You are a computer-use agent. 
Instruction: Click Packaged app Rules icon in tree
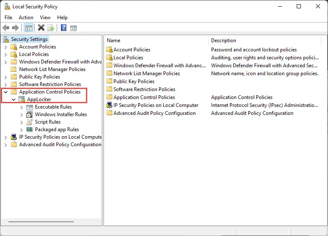click(x=30, y=129)
